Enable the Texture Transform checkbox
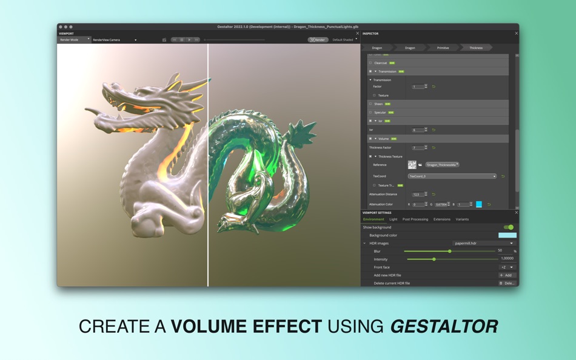 [374, 185]
